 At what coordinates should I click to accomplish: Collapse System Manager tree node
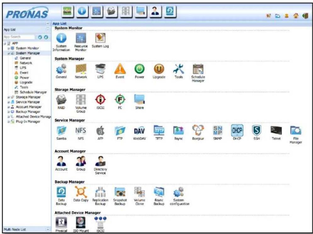tap(8, 53)
